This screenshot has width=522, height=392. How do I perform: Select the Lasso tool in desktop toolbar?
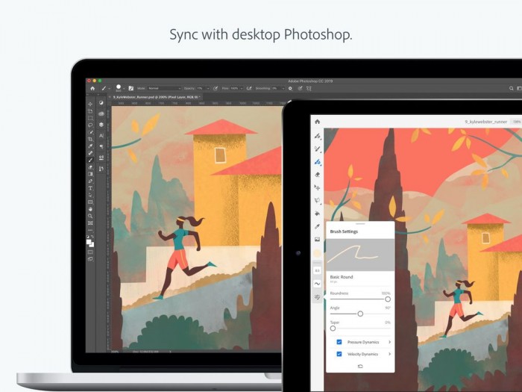coord(90,125)
